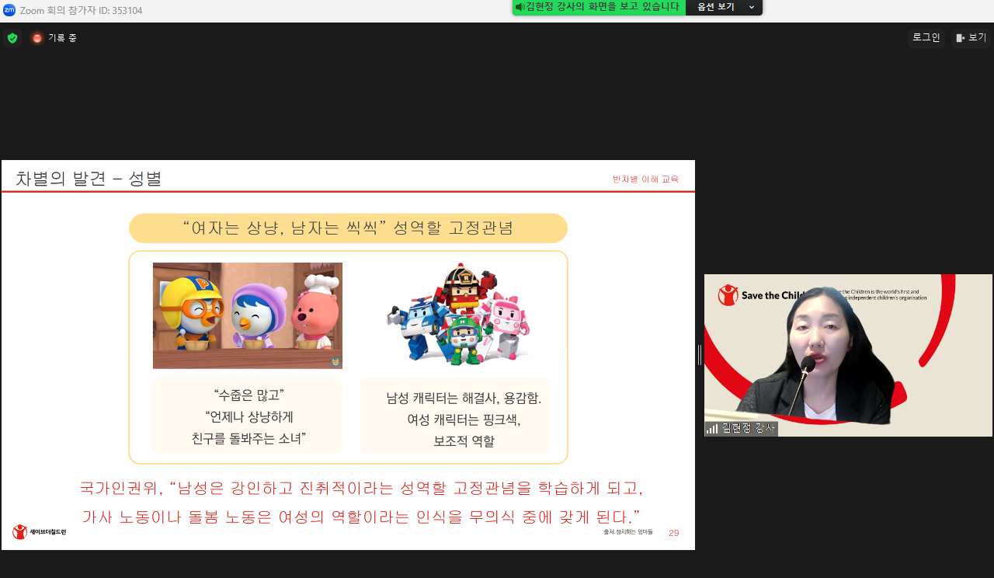Click the text “수줍은 많고”

[x=248, y=394]
